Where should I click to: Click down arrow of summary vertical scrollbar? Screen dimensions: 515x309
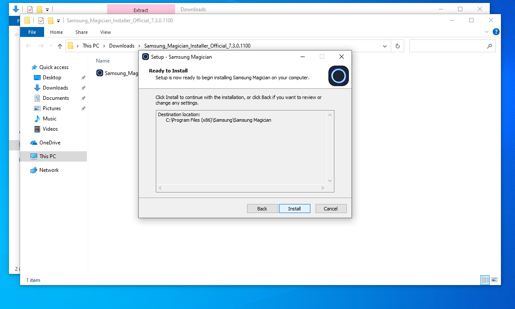tap(330, 181)
